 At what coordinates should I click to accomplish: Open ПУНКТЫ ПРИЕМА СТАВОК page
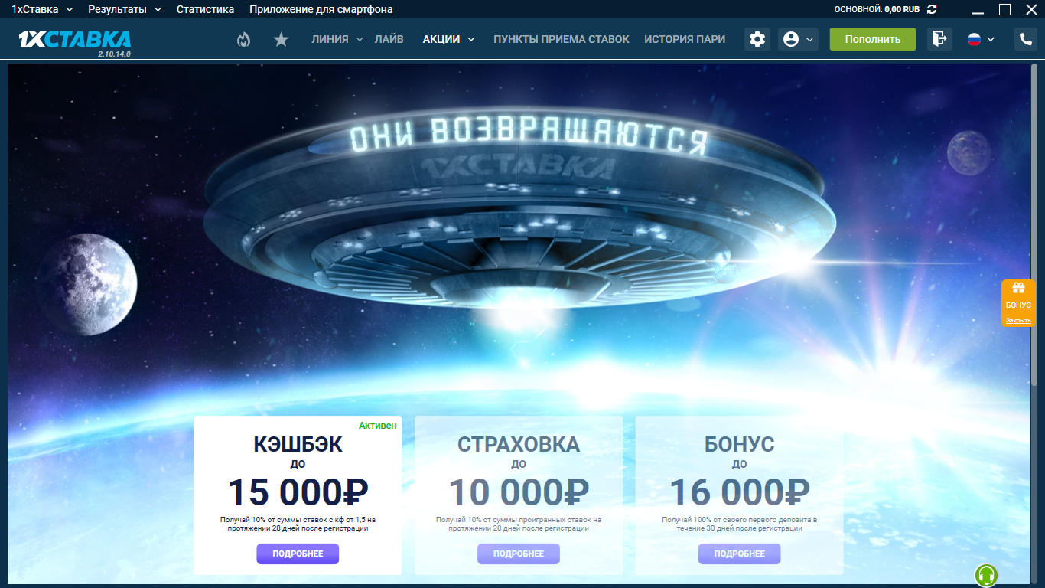pos(562,39)
